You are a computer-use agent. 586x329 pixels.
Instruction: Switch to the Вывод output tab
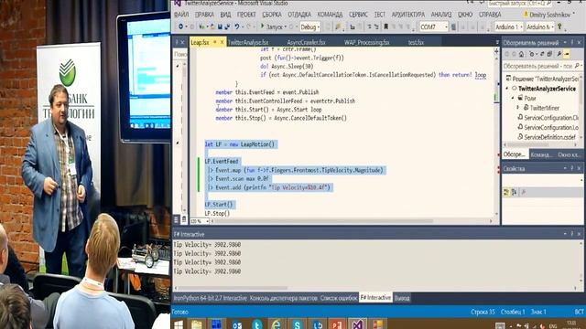point(402,298)
